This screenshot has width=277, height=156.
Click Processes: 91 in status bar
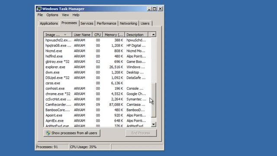point(47,147)
